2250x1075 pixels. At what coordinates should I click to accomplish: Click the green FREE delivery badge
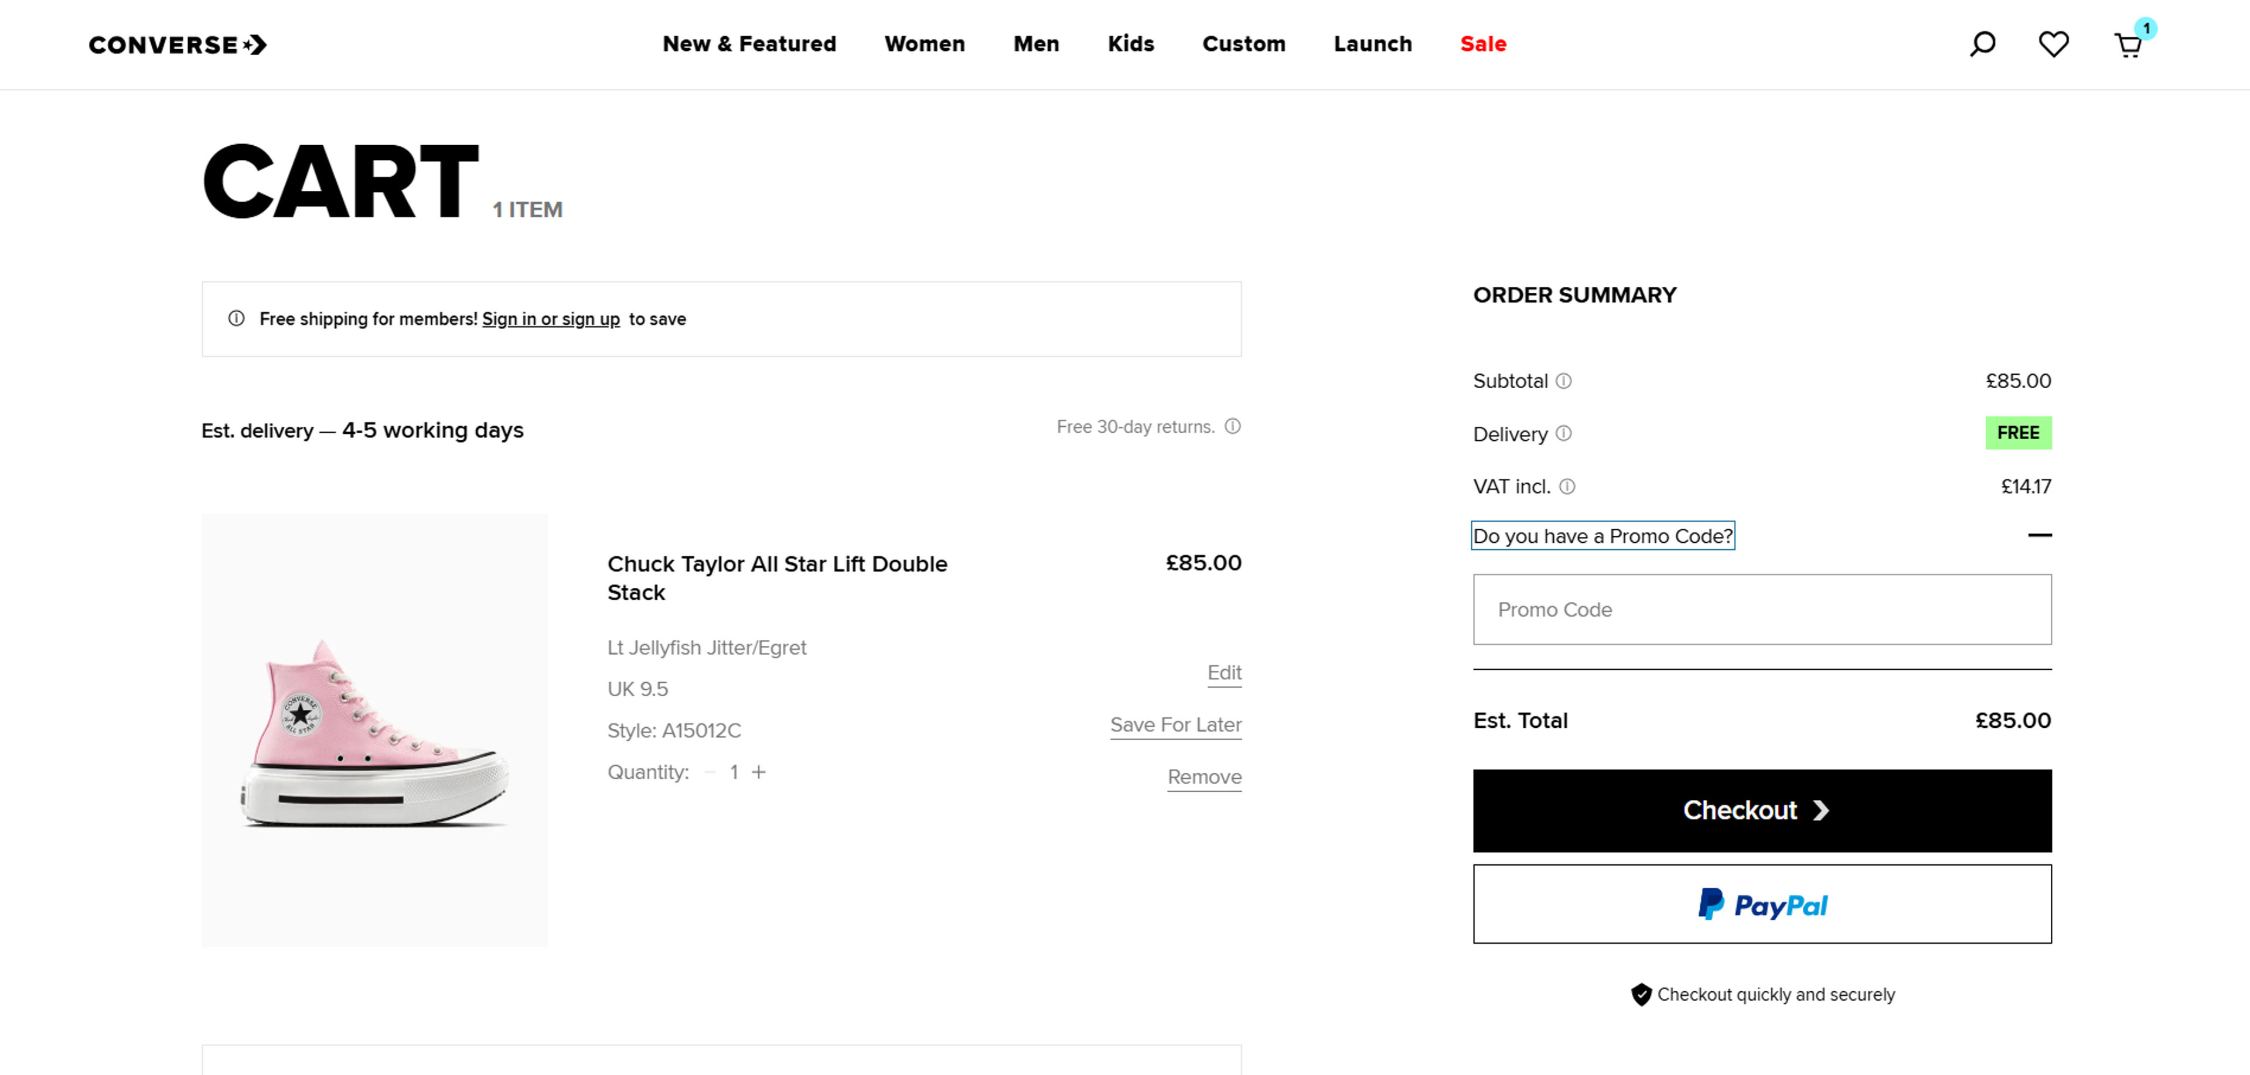pos(2017,433)
